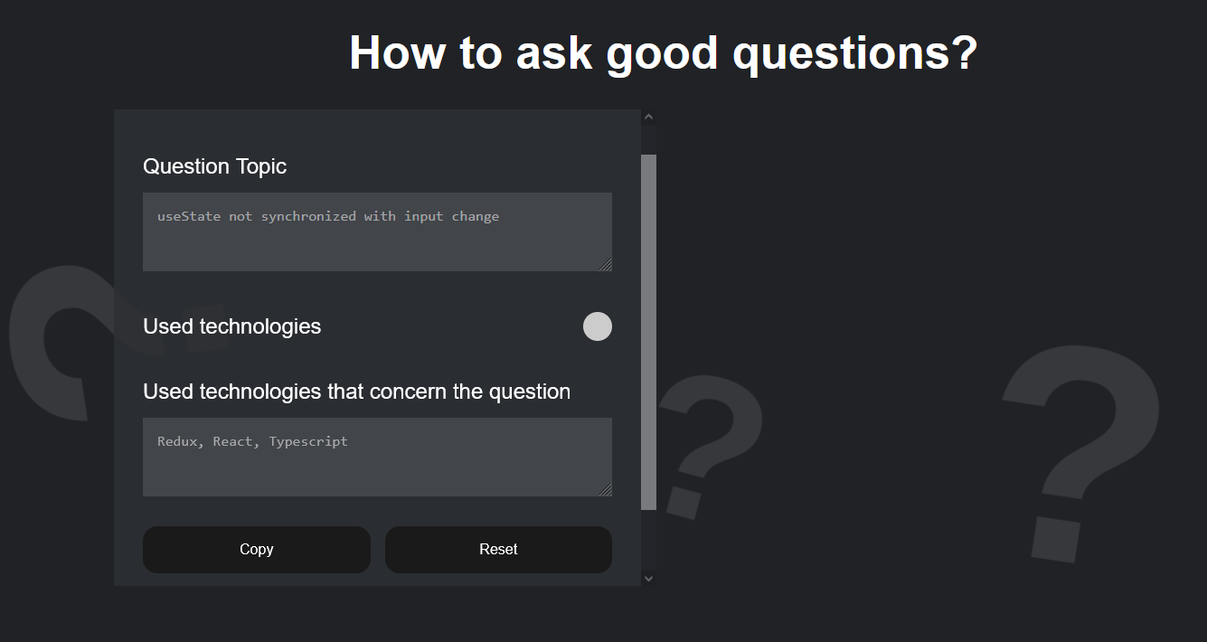Click the Question Topic textarea resize grip
The height and width of the screenshot is (642, 1207).
607,265
